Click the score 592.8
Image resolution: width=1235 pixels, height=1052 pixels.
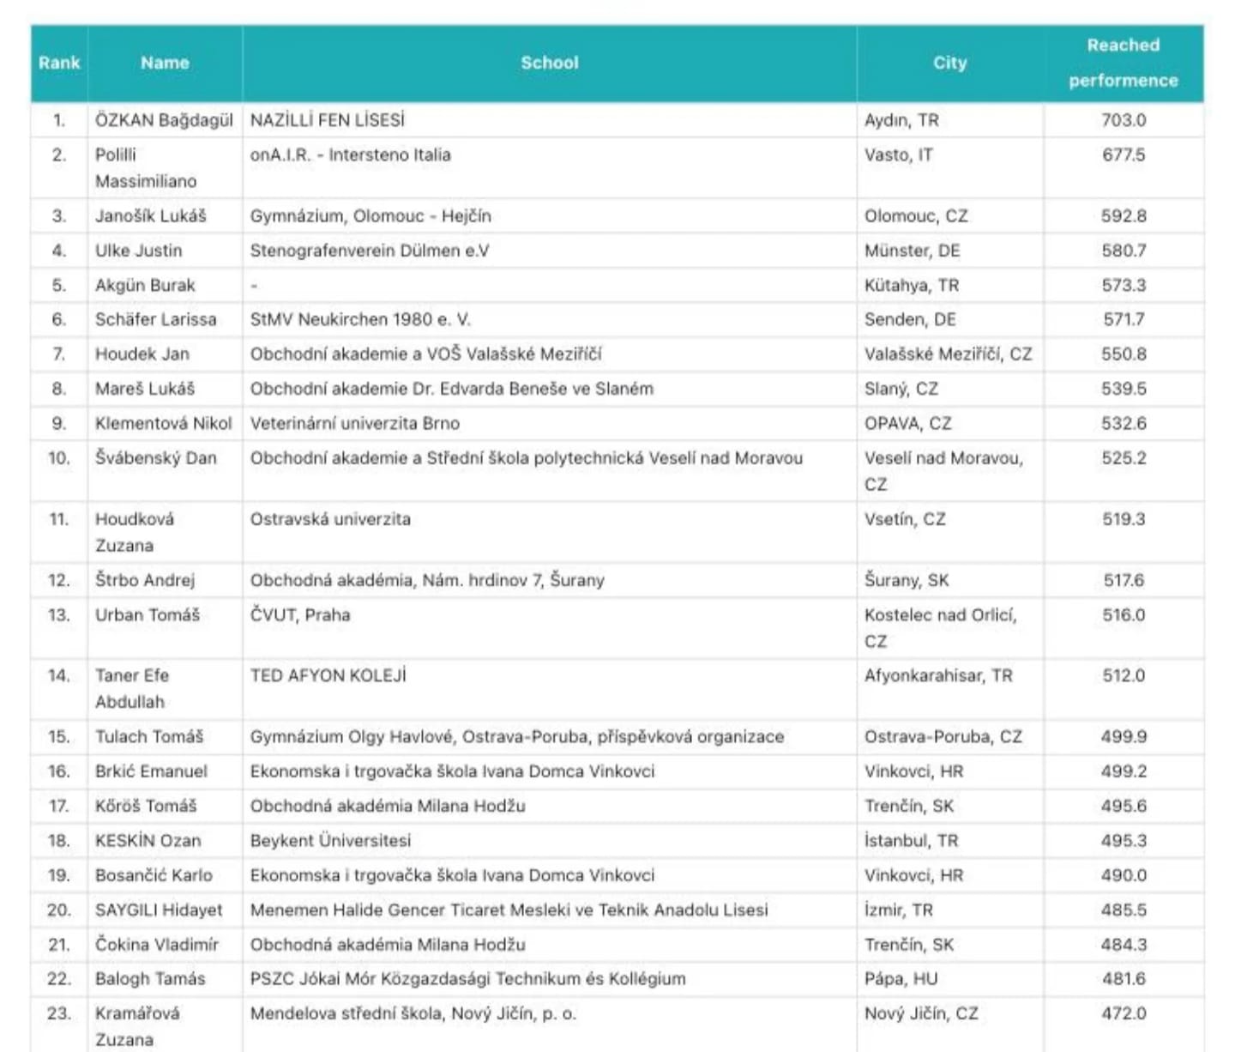click(1124, 216)
